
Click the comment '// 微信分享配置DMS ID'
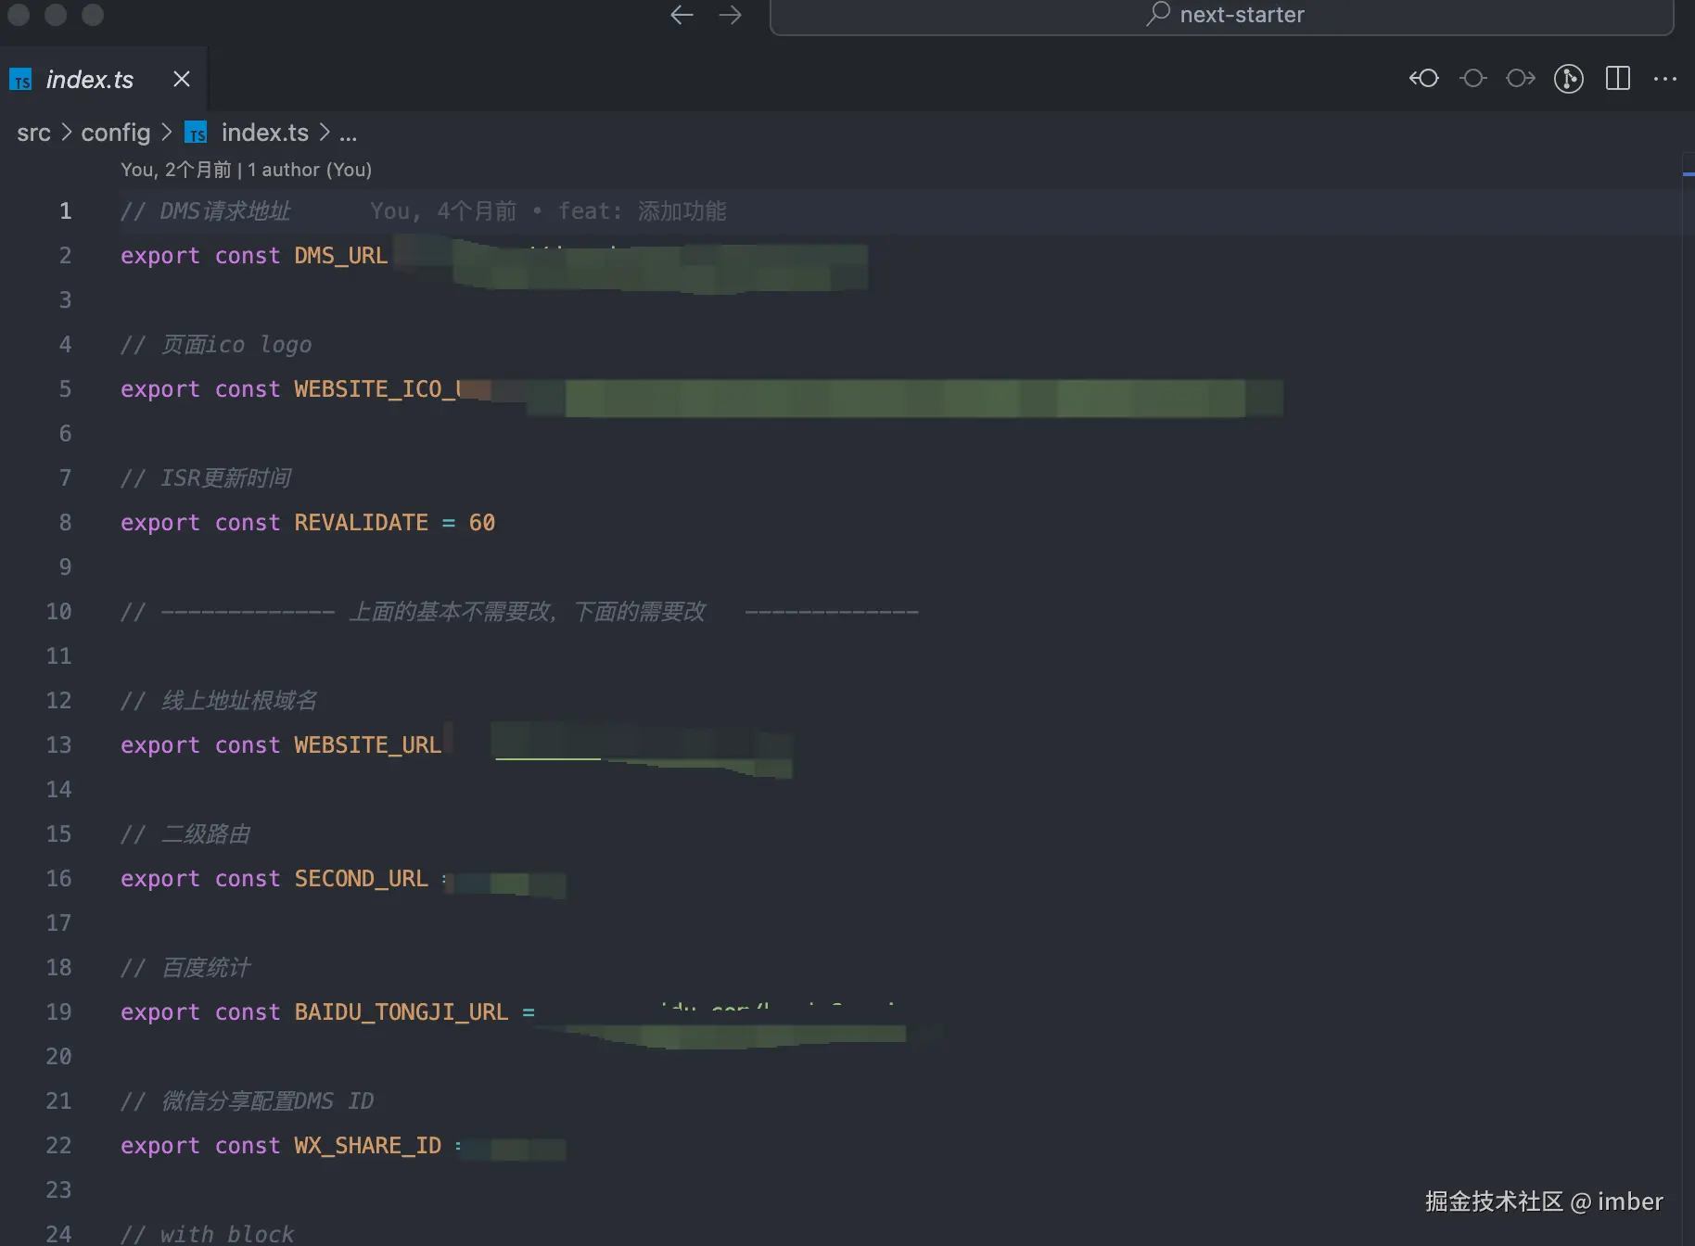[x=248, y=1101]
